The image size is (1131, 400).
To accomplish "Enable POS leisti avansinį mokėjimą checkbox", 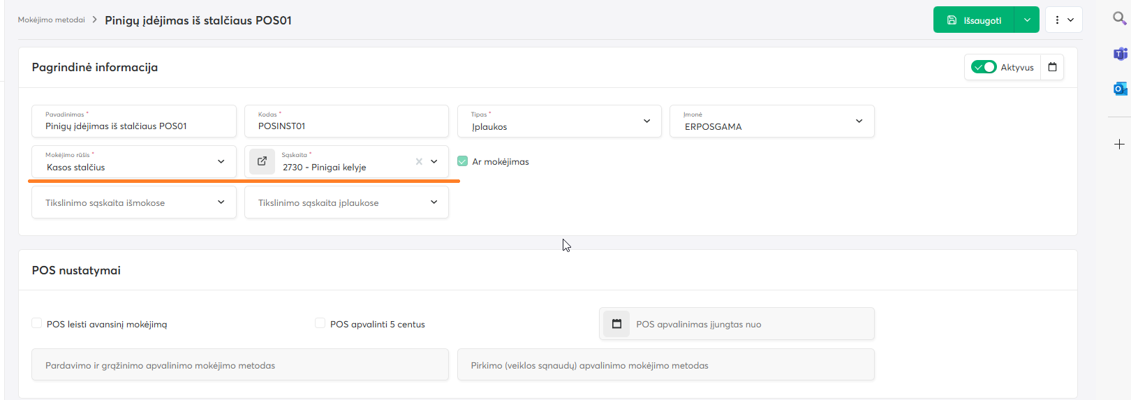I will click(x=37, y=323).
